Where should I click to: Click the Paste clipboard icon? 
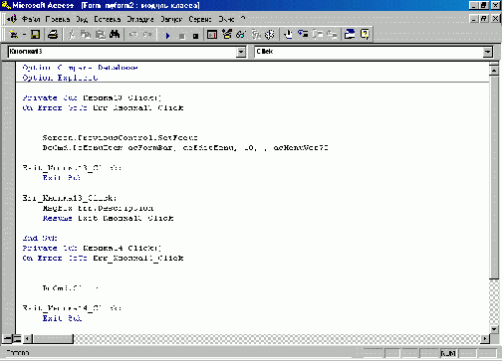click(101, 34)
